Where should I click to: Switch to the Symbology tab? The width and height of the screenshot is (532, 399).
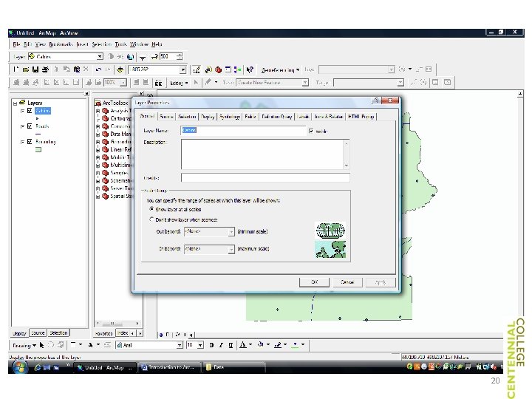[x=230, y=117]
